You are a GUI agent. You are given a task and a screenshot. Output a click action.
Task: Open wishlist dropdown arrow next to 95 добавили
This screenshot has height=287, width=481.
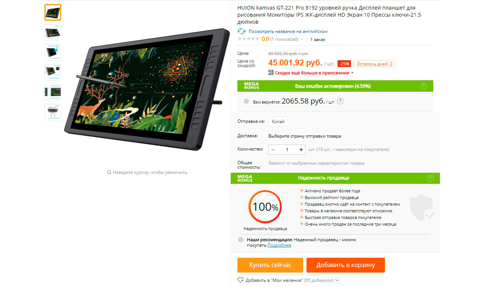[x=338, y=280]
